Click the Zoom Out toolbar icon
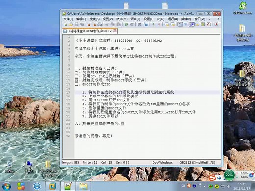Screen dimensions: 255x191 coord(159,24)
